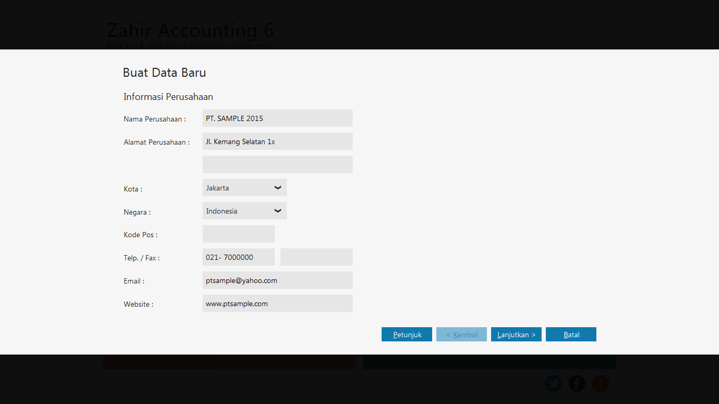
Task: Click the Website field
Action: click(277, 304)
